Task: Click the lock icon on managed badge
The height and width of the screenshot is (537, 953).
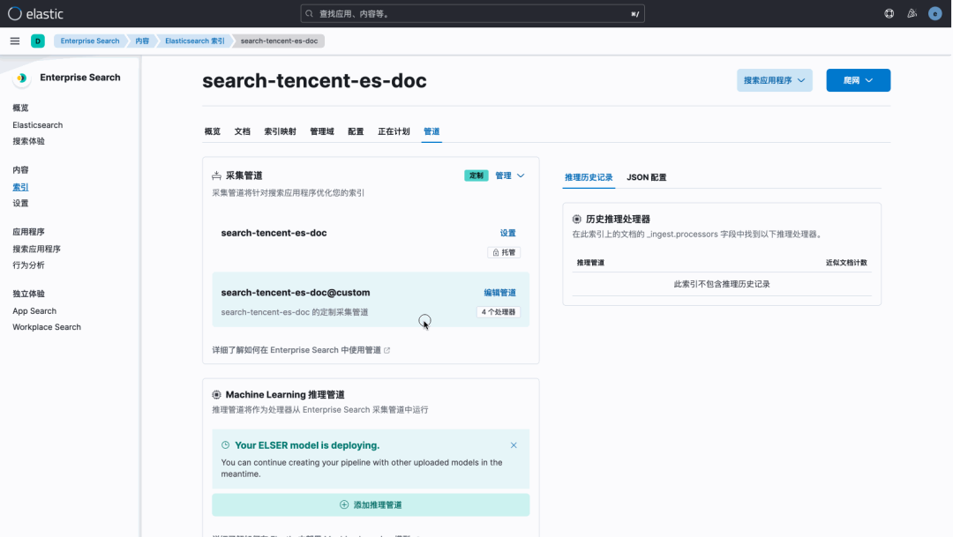Action: [496, 253]
